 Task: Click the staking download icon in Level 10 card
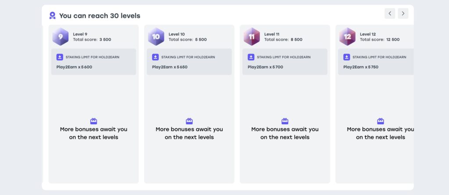(x=155, y=57)
